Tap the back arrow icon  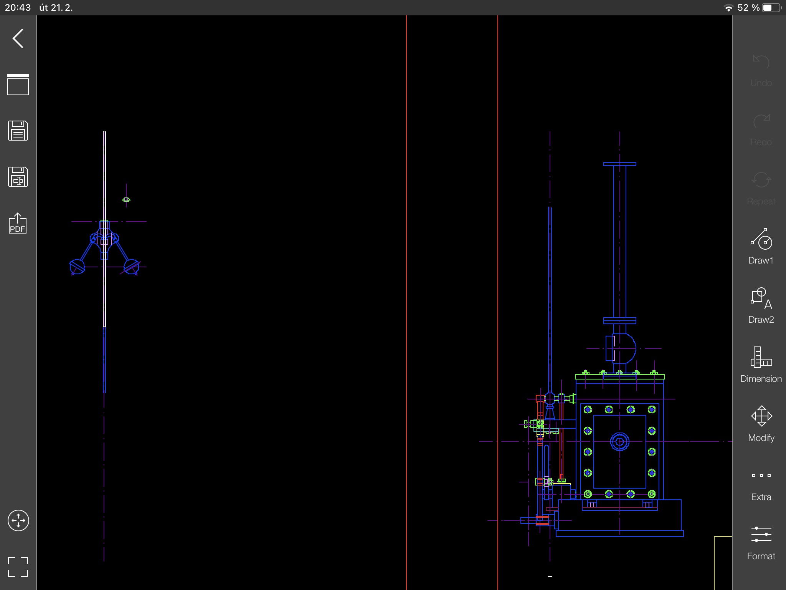coord(18,38)
